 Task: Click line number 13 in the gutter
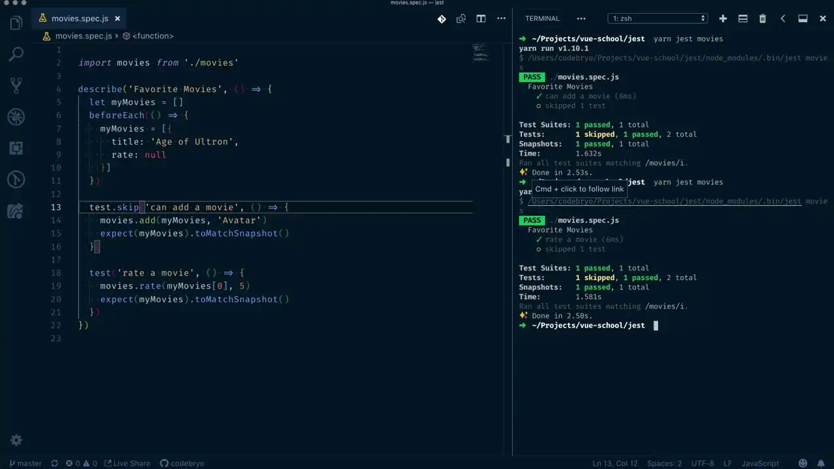(x=56, y=207)
